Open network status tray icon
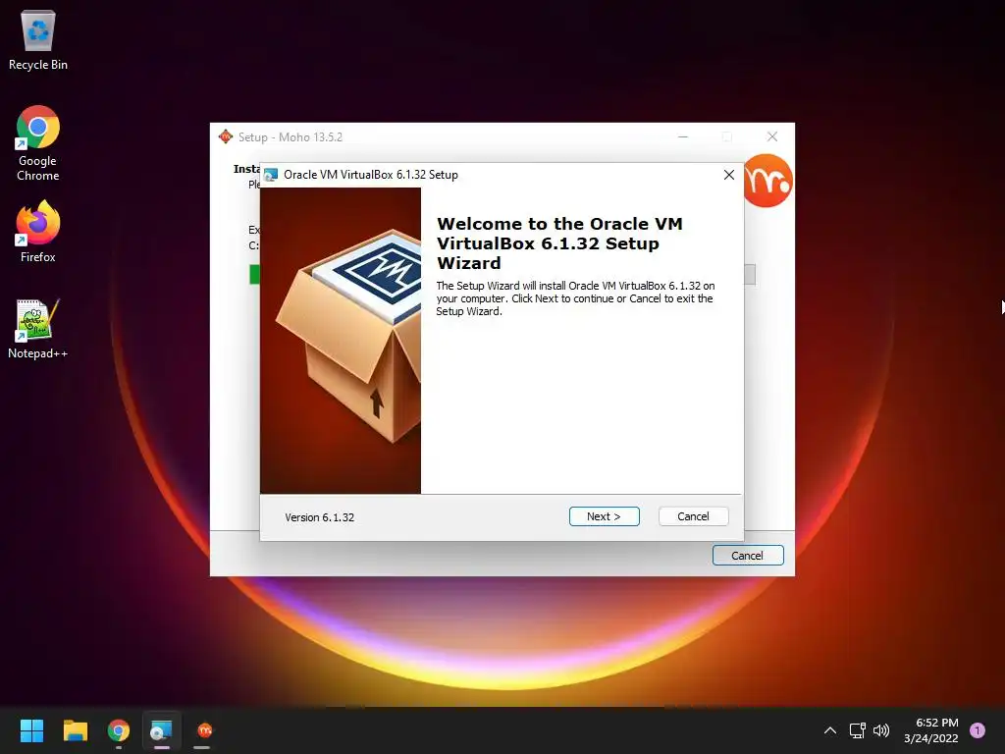1005x754 pixels. pos(857,730)
